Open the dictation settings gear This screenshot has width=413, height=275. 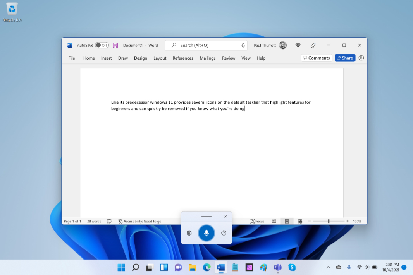point(189,233)
